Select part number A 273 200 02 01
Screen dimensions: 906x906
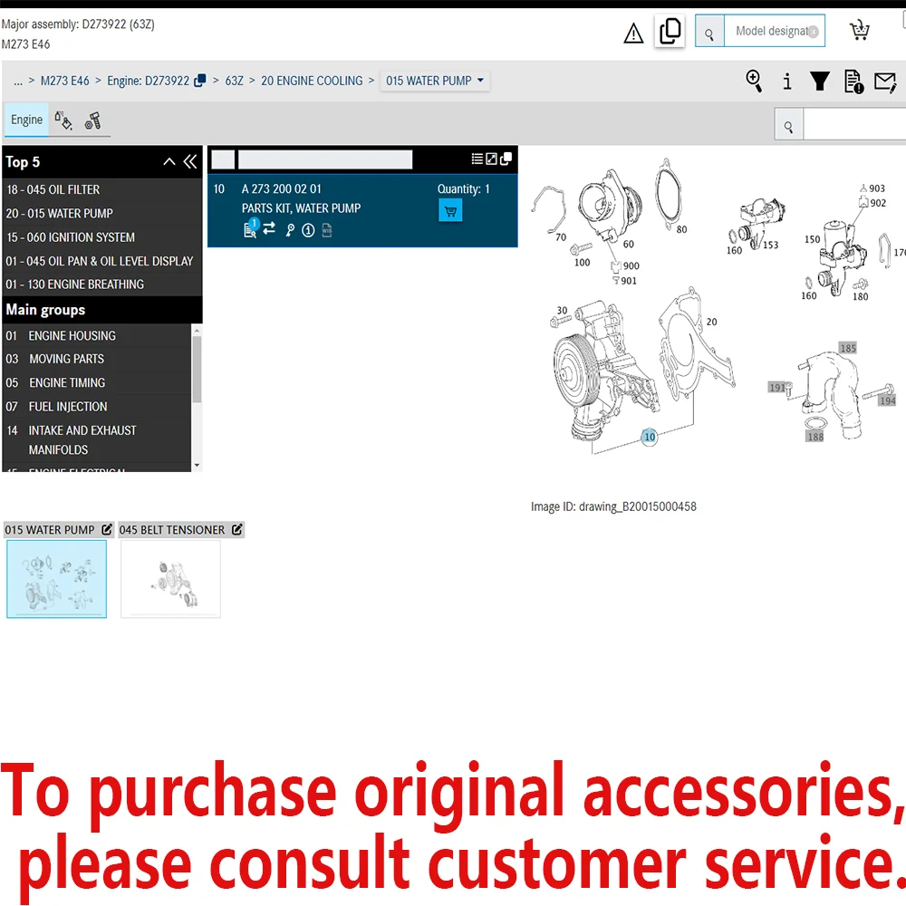point(282,189)
